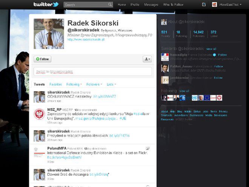Click the UN emblem avatar in Following

pyautogui.click(x=195, y=98)
